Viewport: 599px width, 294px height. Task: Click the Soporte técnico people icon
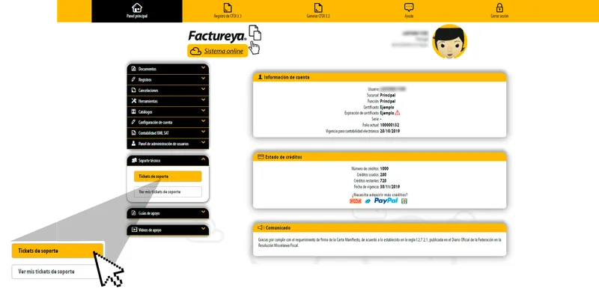(134, 160)
